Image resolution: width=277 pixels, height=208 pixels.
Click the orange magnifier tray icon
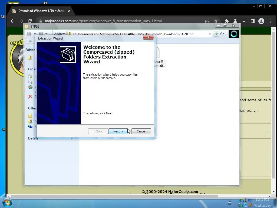pyautogui.click(x=250, y=205)
